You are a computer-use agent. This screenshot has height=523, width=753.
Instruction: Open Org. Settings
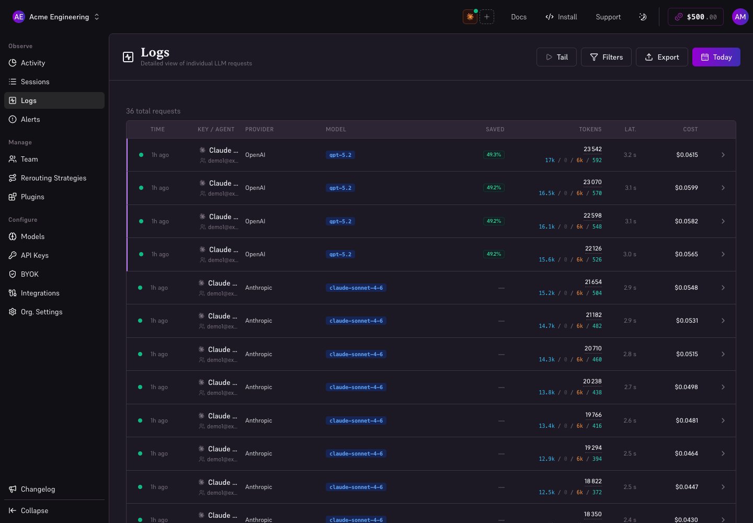[54, 312]
